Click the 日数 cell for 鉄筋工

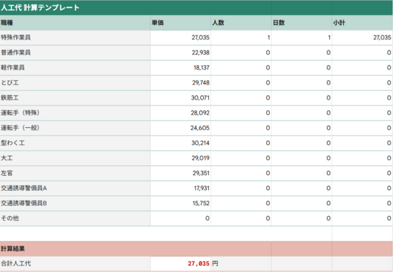click(x=301, y=97)
